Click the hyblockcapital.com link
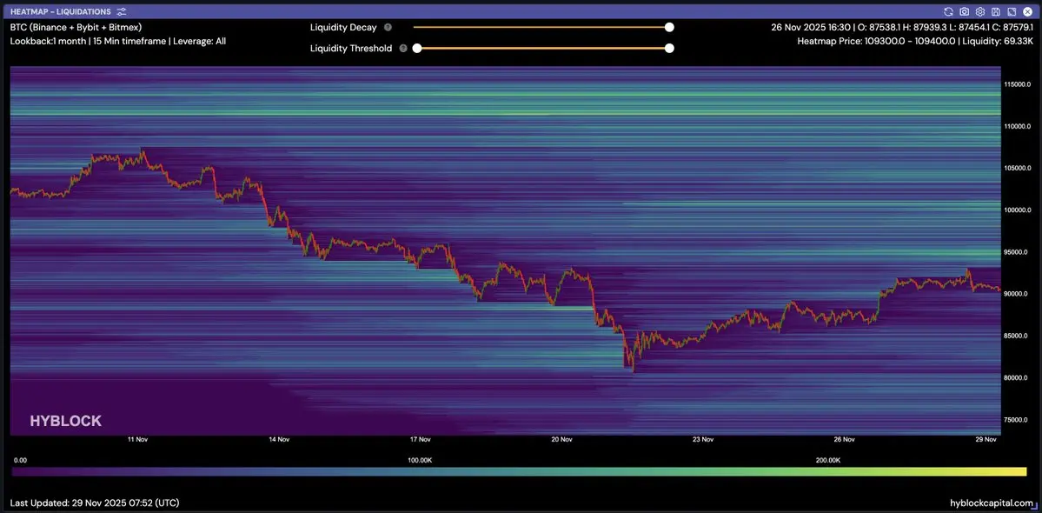Image resolution: width=1042 pixels, height=513 pixels. [992, 503]
